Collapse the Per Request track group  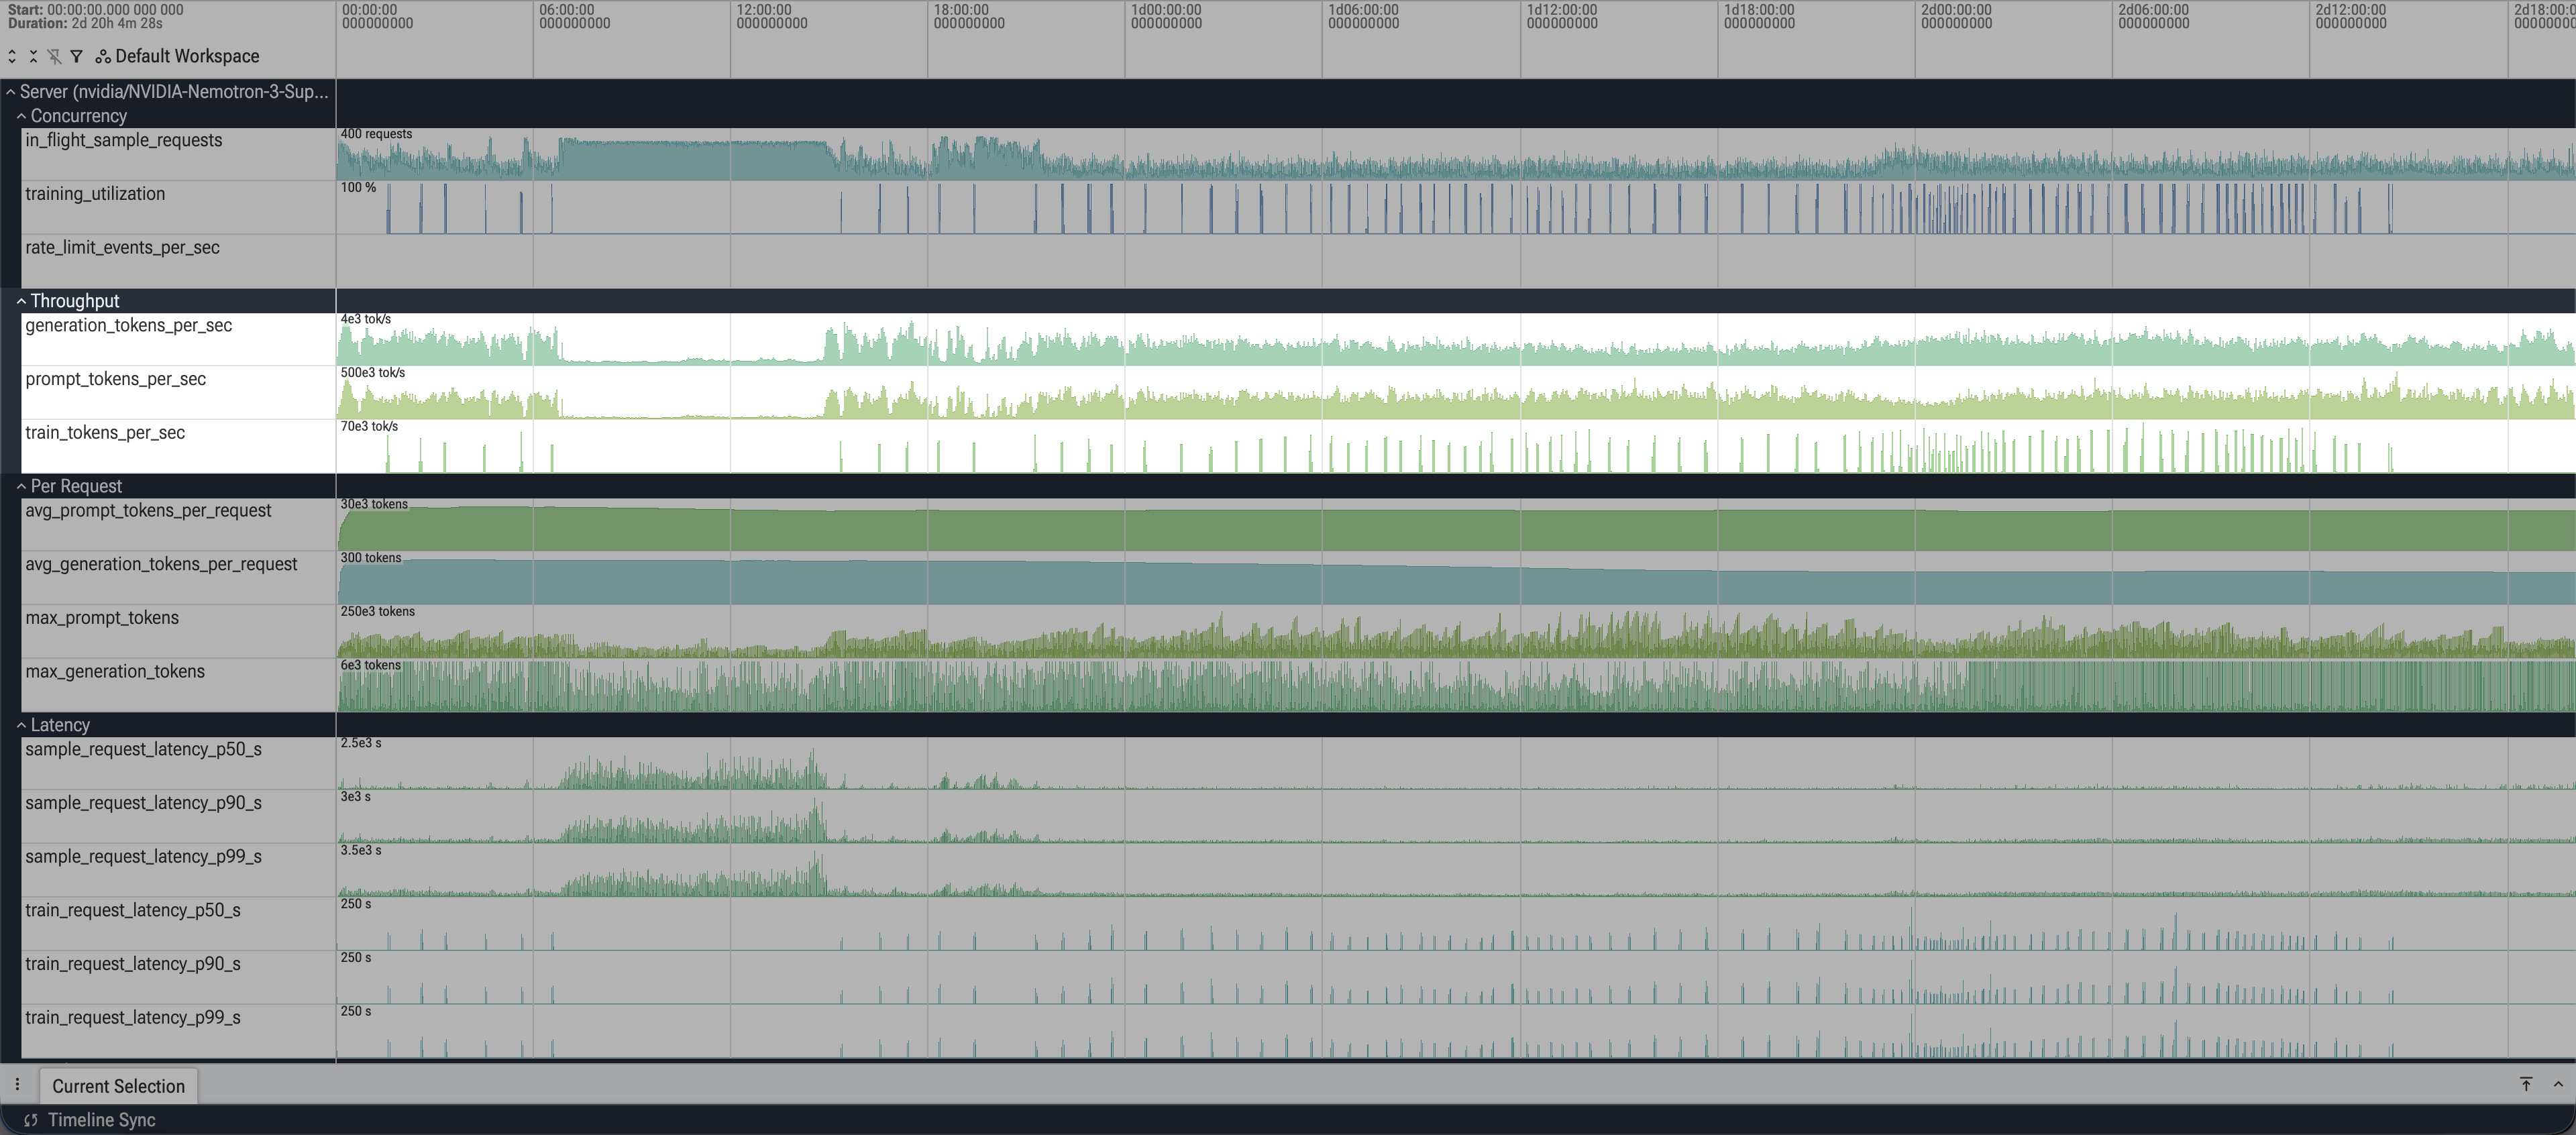[21, 486]
